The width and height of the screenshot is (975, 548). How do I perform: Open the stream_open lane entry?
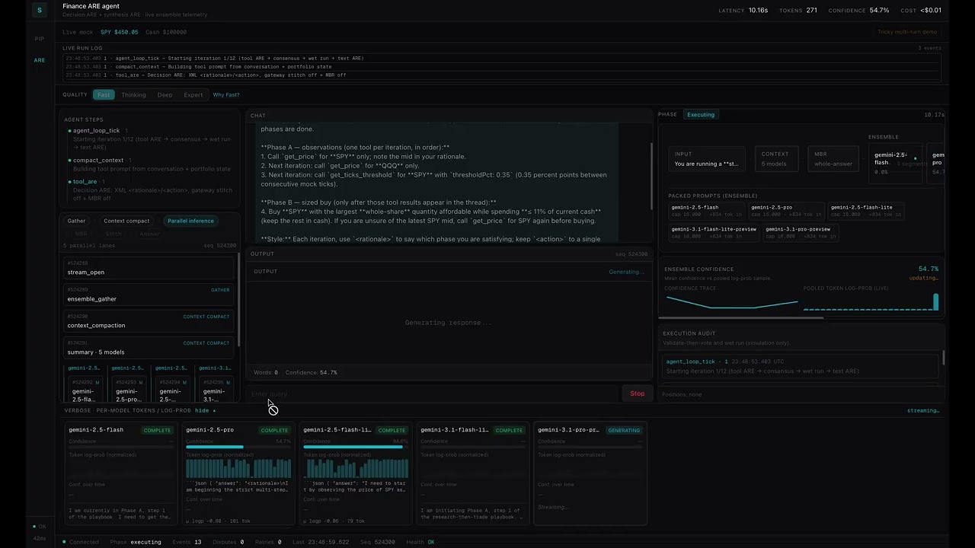coord(149,268)
